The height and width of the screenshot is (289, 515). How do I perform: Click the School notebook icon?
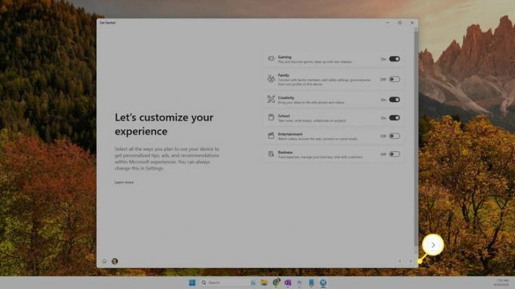(x=271, y=117)
